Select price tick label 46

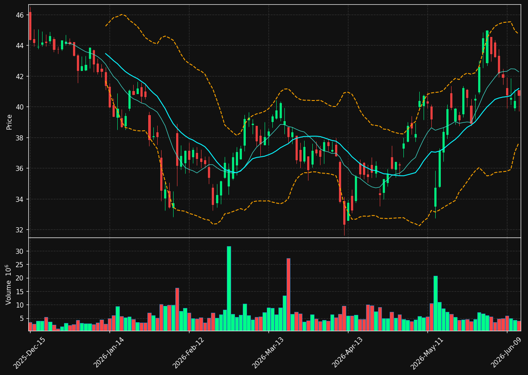[x=20, y=15]
